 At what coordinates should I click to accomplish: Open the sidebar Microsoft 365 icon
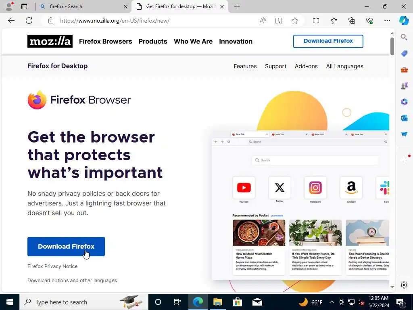[x=404, y=102]
